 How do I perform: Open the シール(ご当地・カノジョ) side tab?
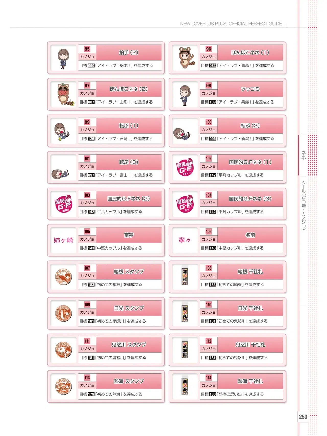[303, 205]
